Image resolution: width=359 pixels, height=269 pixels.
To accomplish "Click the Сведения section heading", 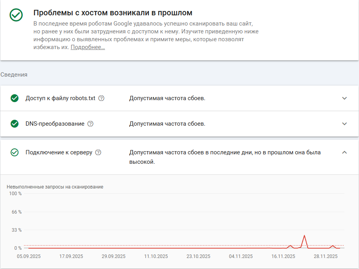I will 14,75.
